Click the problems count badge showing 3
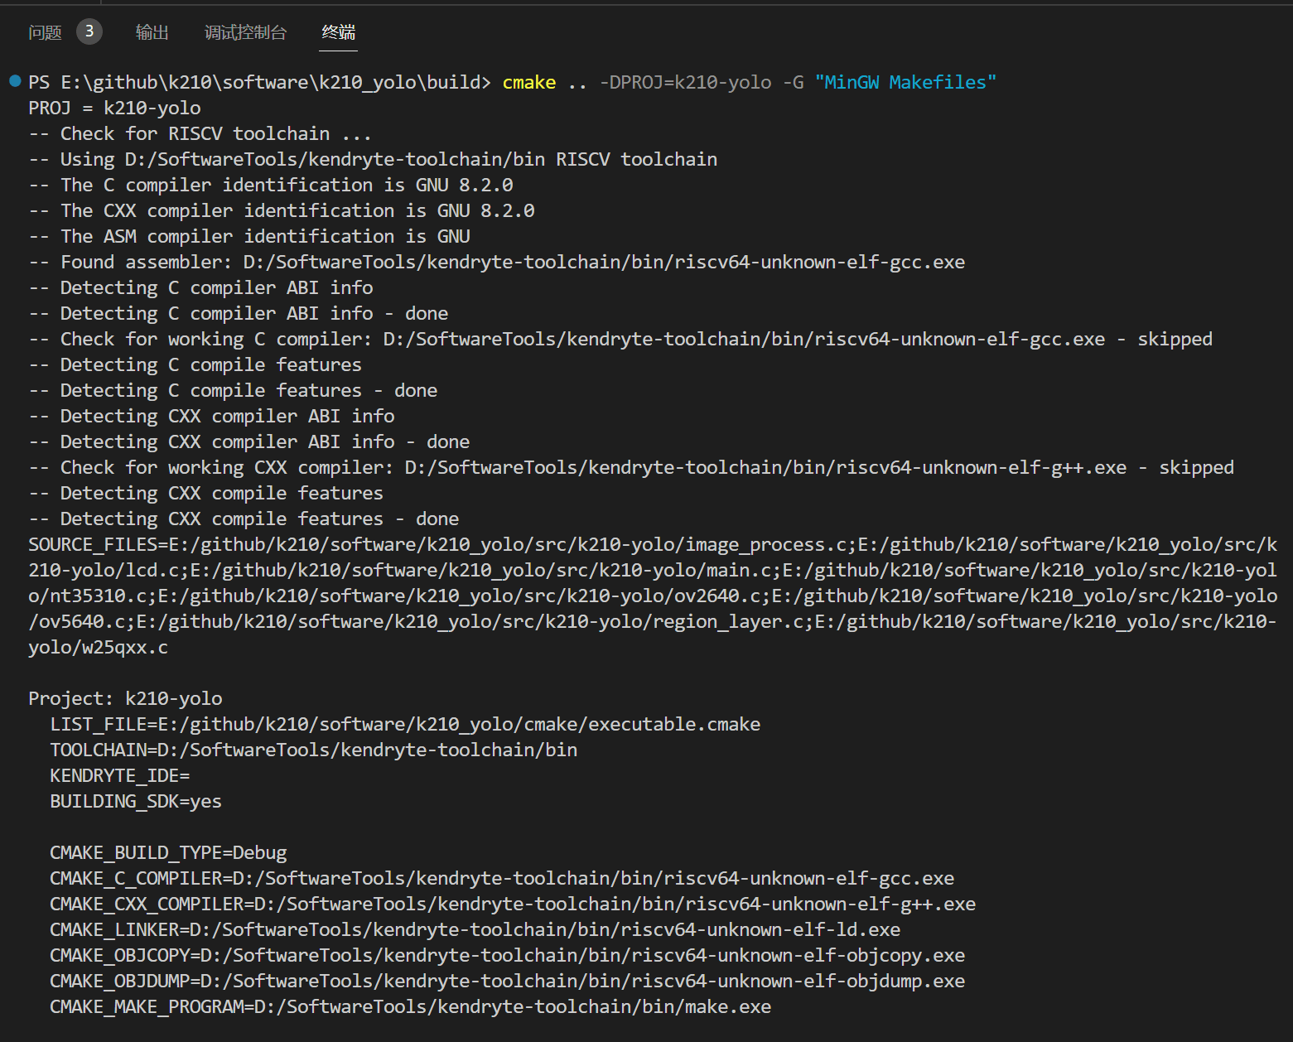Viewport: 1293px width, 1042px height. (89, 31)
